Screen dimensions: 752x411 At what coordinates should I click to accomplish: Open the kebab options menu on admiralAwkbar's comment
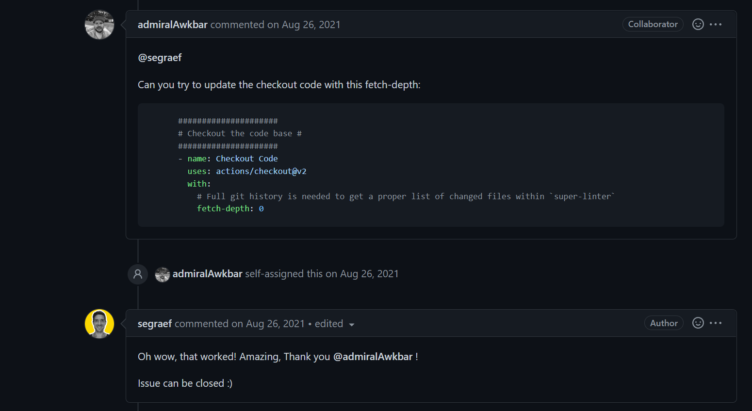tap(717, 24)
